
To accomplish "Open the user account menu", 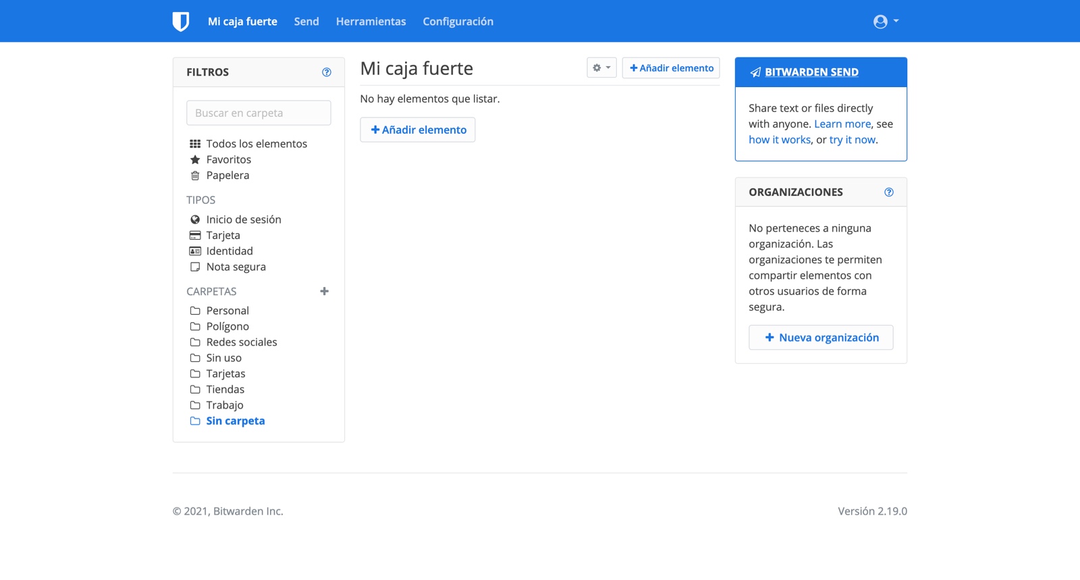I will pos(886,22).
